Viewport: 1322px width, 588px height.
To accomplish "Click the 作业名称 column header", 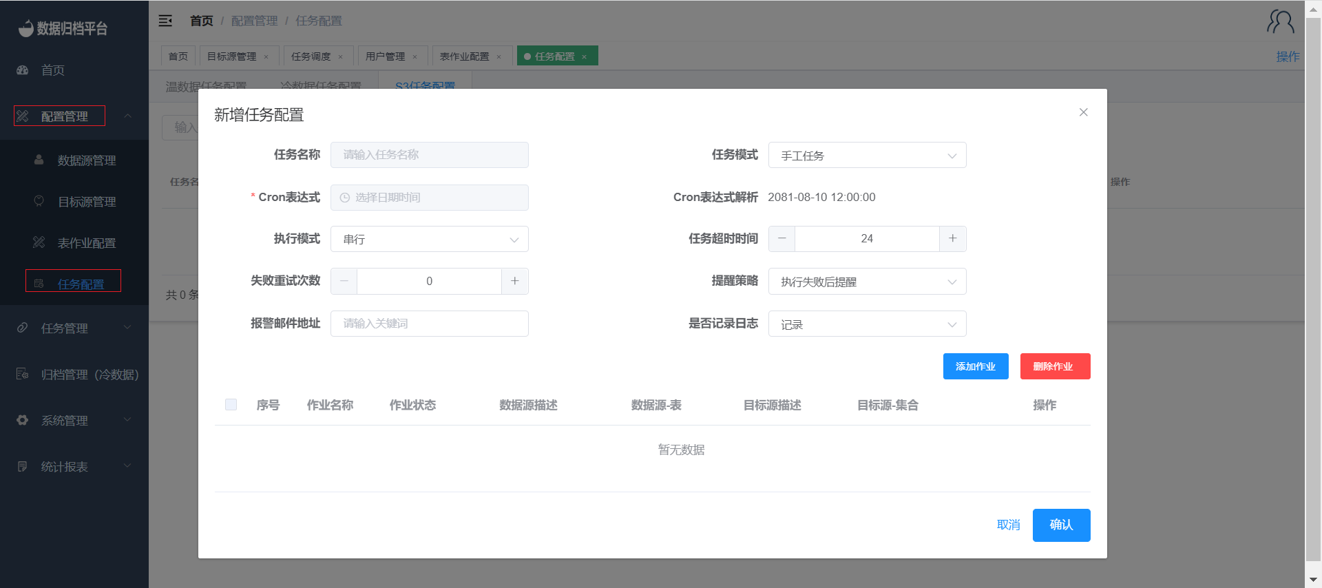I will (330, 405).
